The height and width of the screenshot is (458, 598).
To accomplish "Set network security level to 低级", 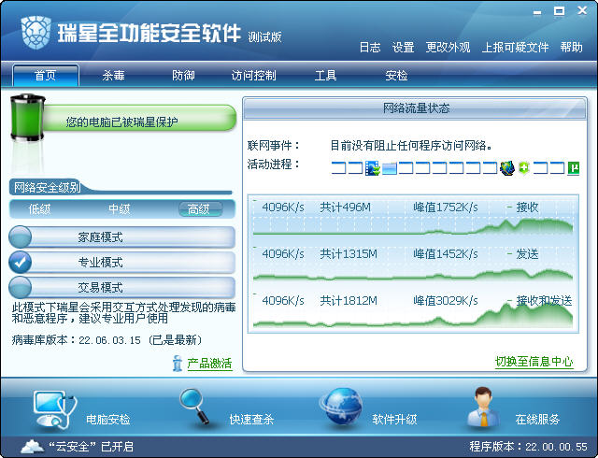I will (x=39, y=209).
